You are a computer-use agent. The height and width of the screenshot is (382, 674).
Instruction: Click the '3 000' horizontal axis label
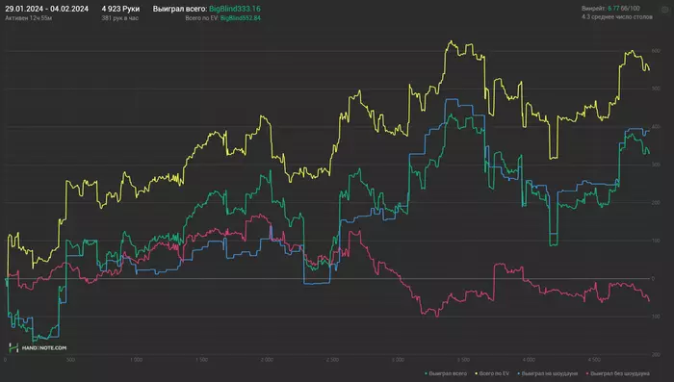click(398, 360)
